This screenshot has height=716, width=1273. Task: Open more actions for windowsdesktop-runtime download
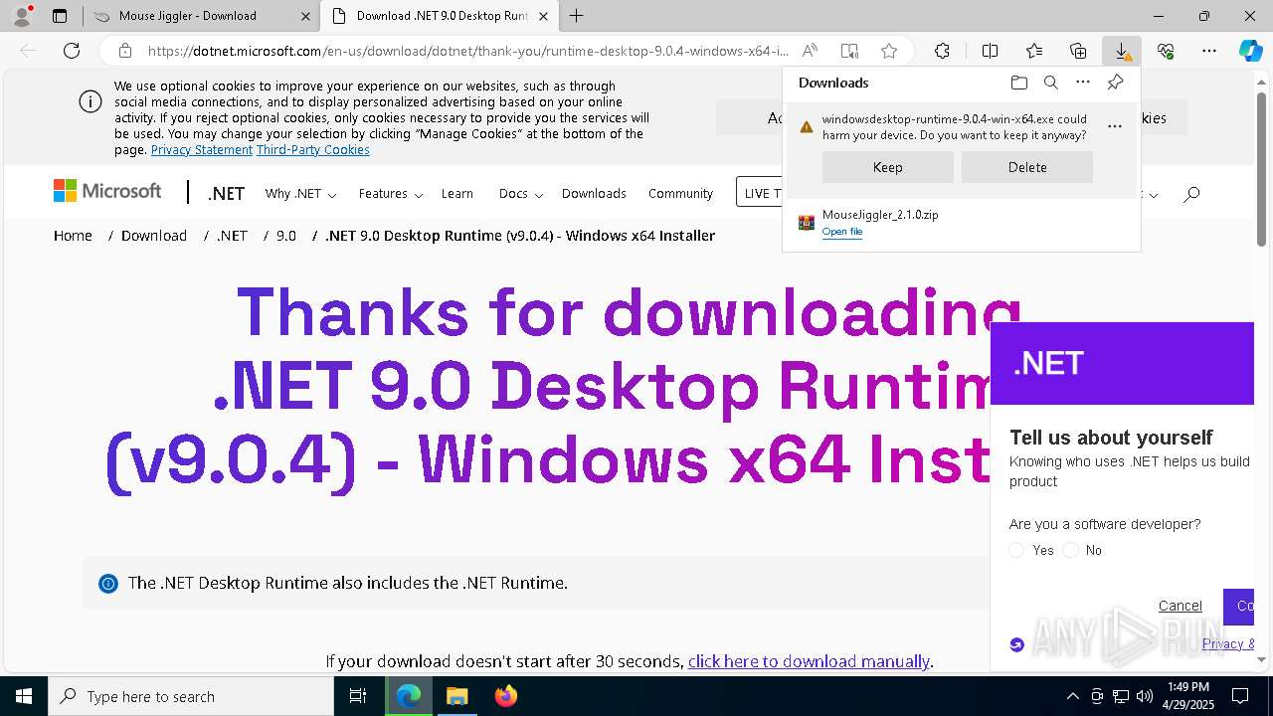tap(1115, 126)
